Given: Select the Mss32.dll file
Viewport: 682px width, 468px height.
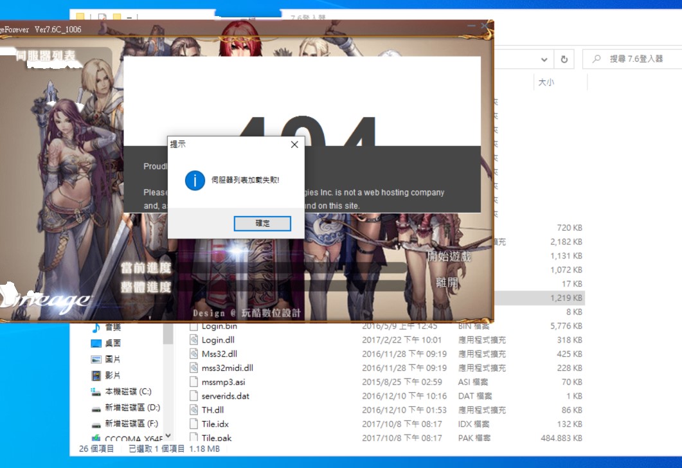Looking at the screenshot, I should coord(219,354).
